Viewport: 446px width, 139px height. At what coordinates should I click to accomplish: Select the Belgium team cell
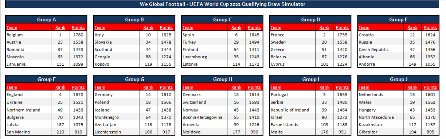(x=15, y=35)
